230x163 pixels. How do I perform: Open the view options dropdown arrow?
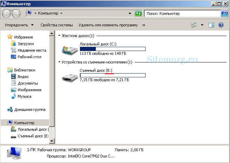click(202, 25)
